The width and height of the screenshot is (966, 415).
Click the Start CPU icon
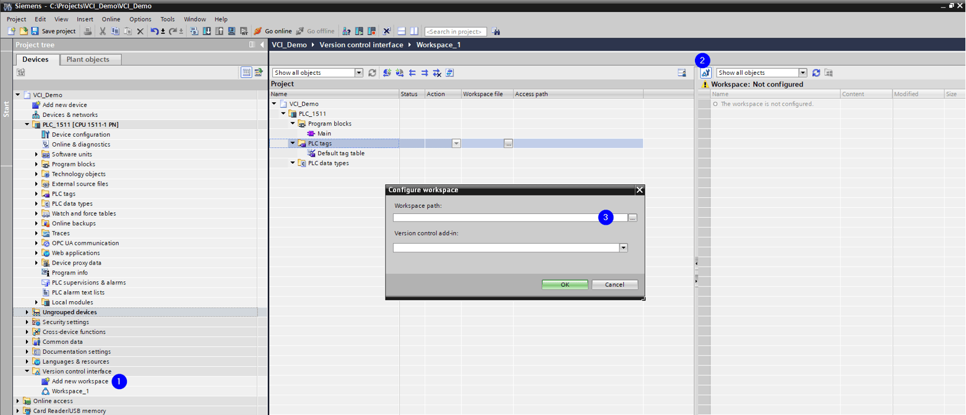[358, 31]
